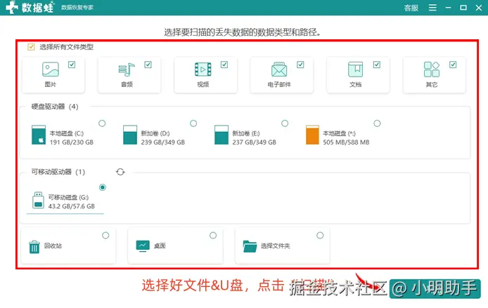Select the 选择文件夹 radio button
This screenshot has width=488, height=308.
[320, 235]
